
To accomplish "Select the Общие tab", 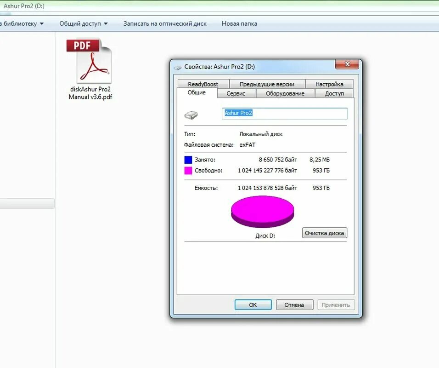I will [197, 92].
